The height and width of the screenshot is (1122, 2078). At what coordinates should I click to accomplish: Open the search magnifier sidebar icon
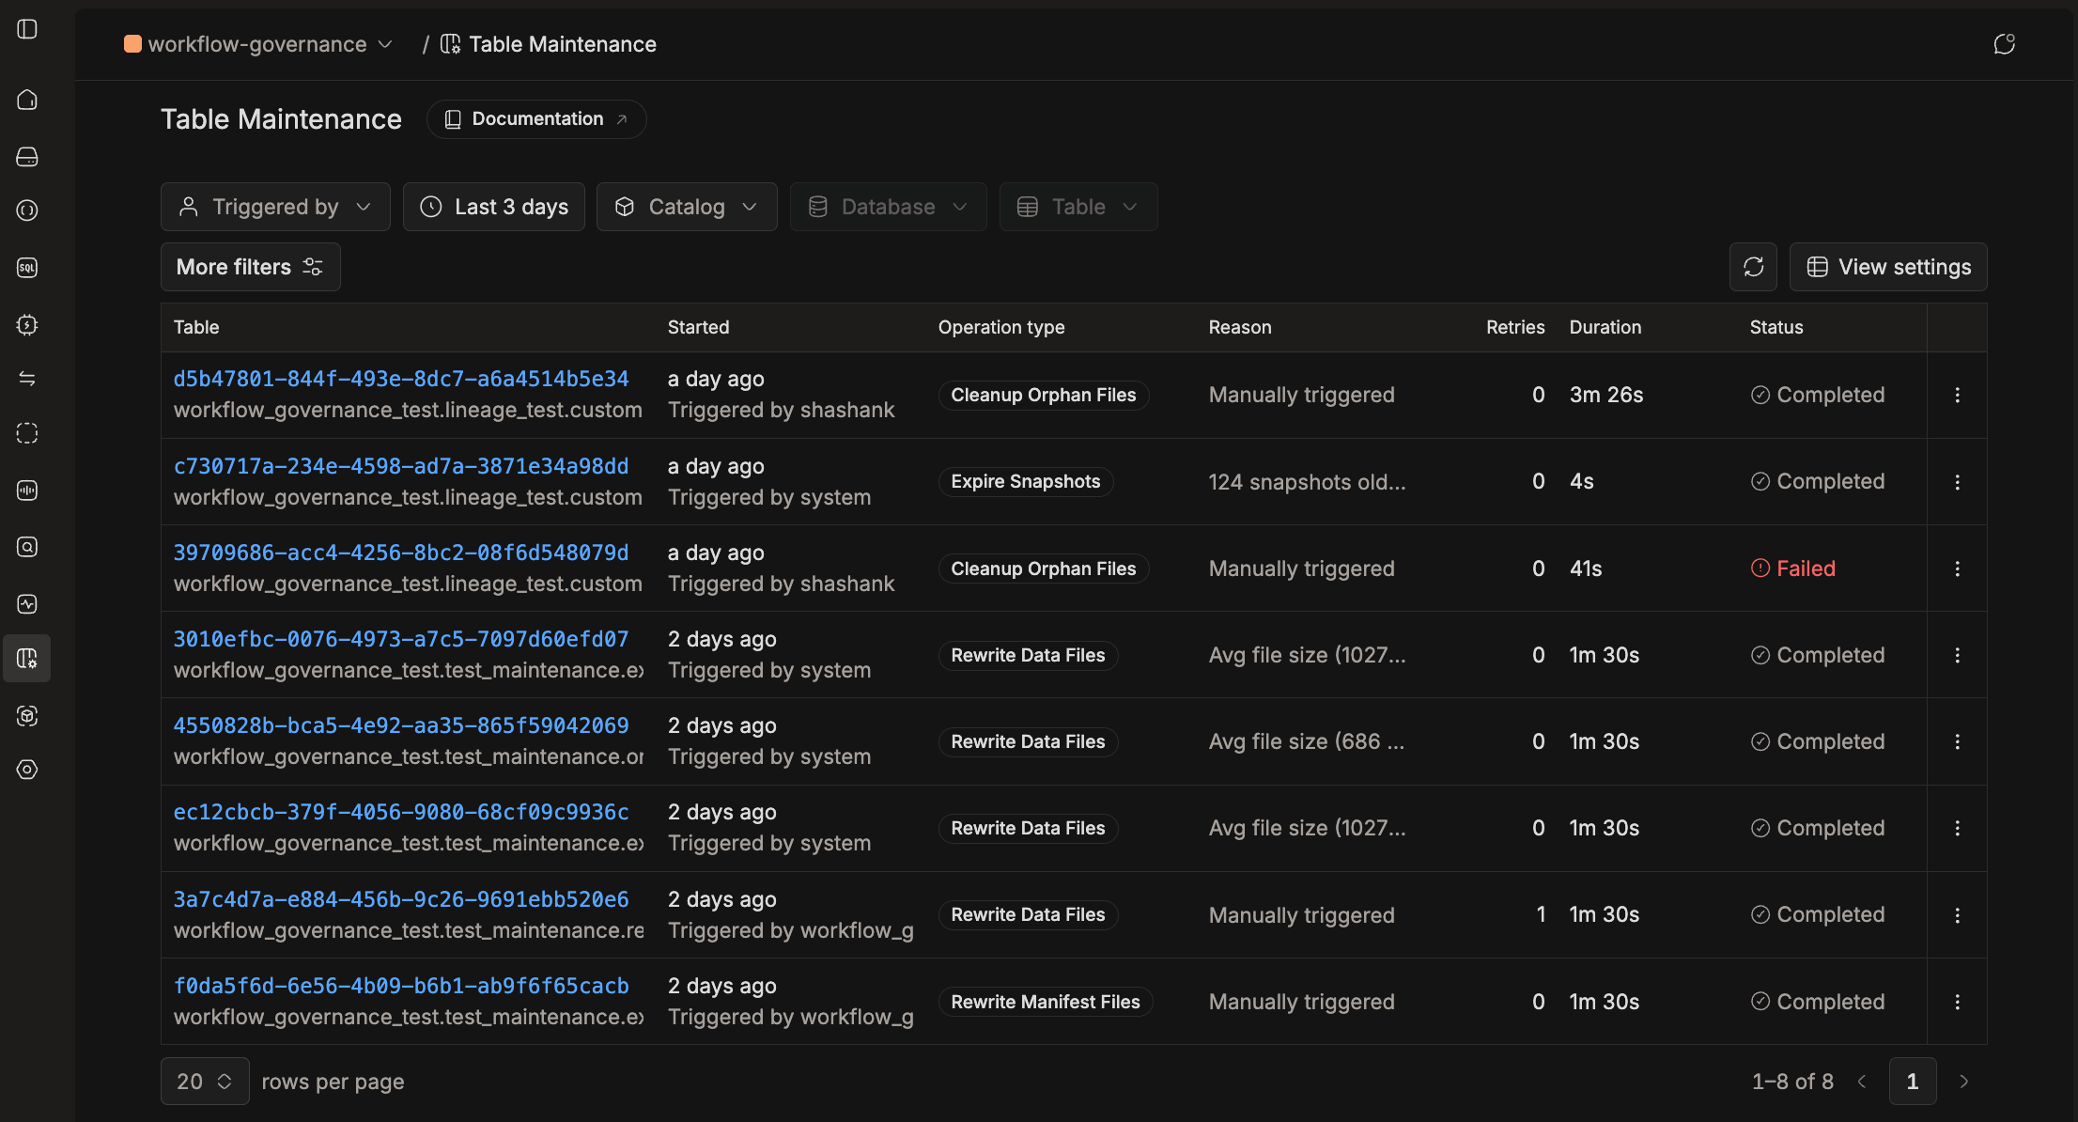coord(27,547)
